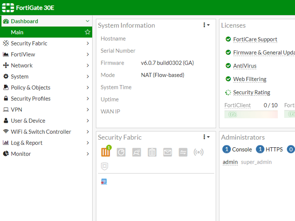Image resolution: width=295 pixels, height=221 pixels.
Task: Click the FortiView chart icon
Action: [x=6, y=54]
